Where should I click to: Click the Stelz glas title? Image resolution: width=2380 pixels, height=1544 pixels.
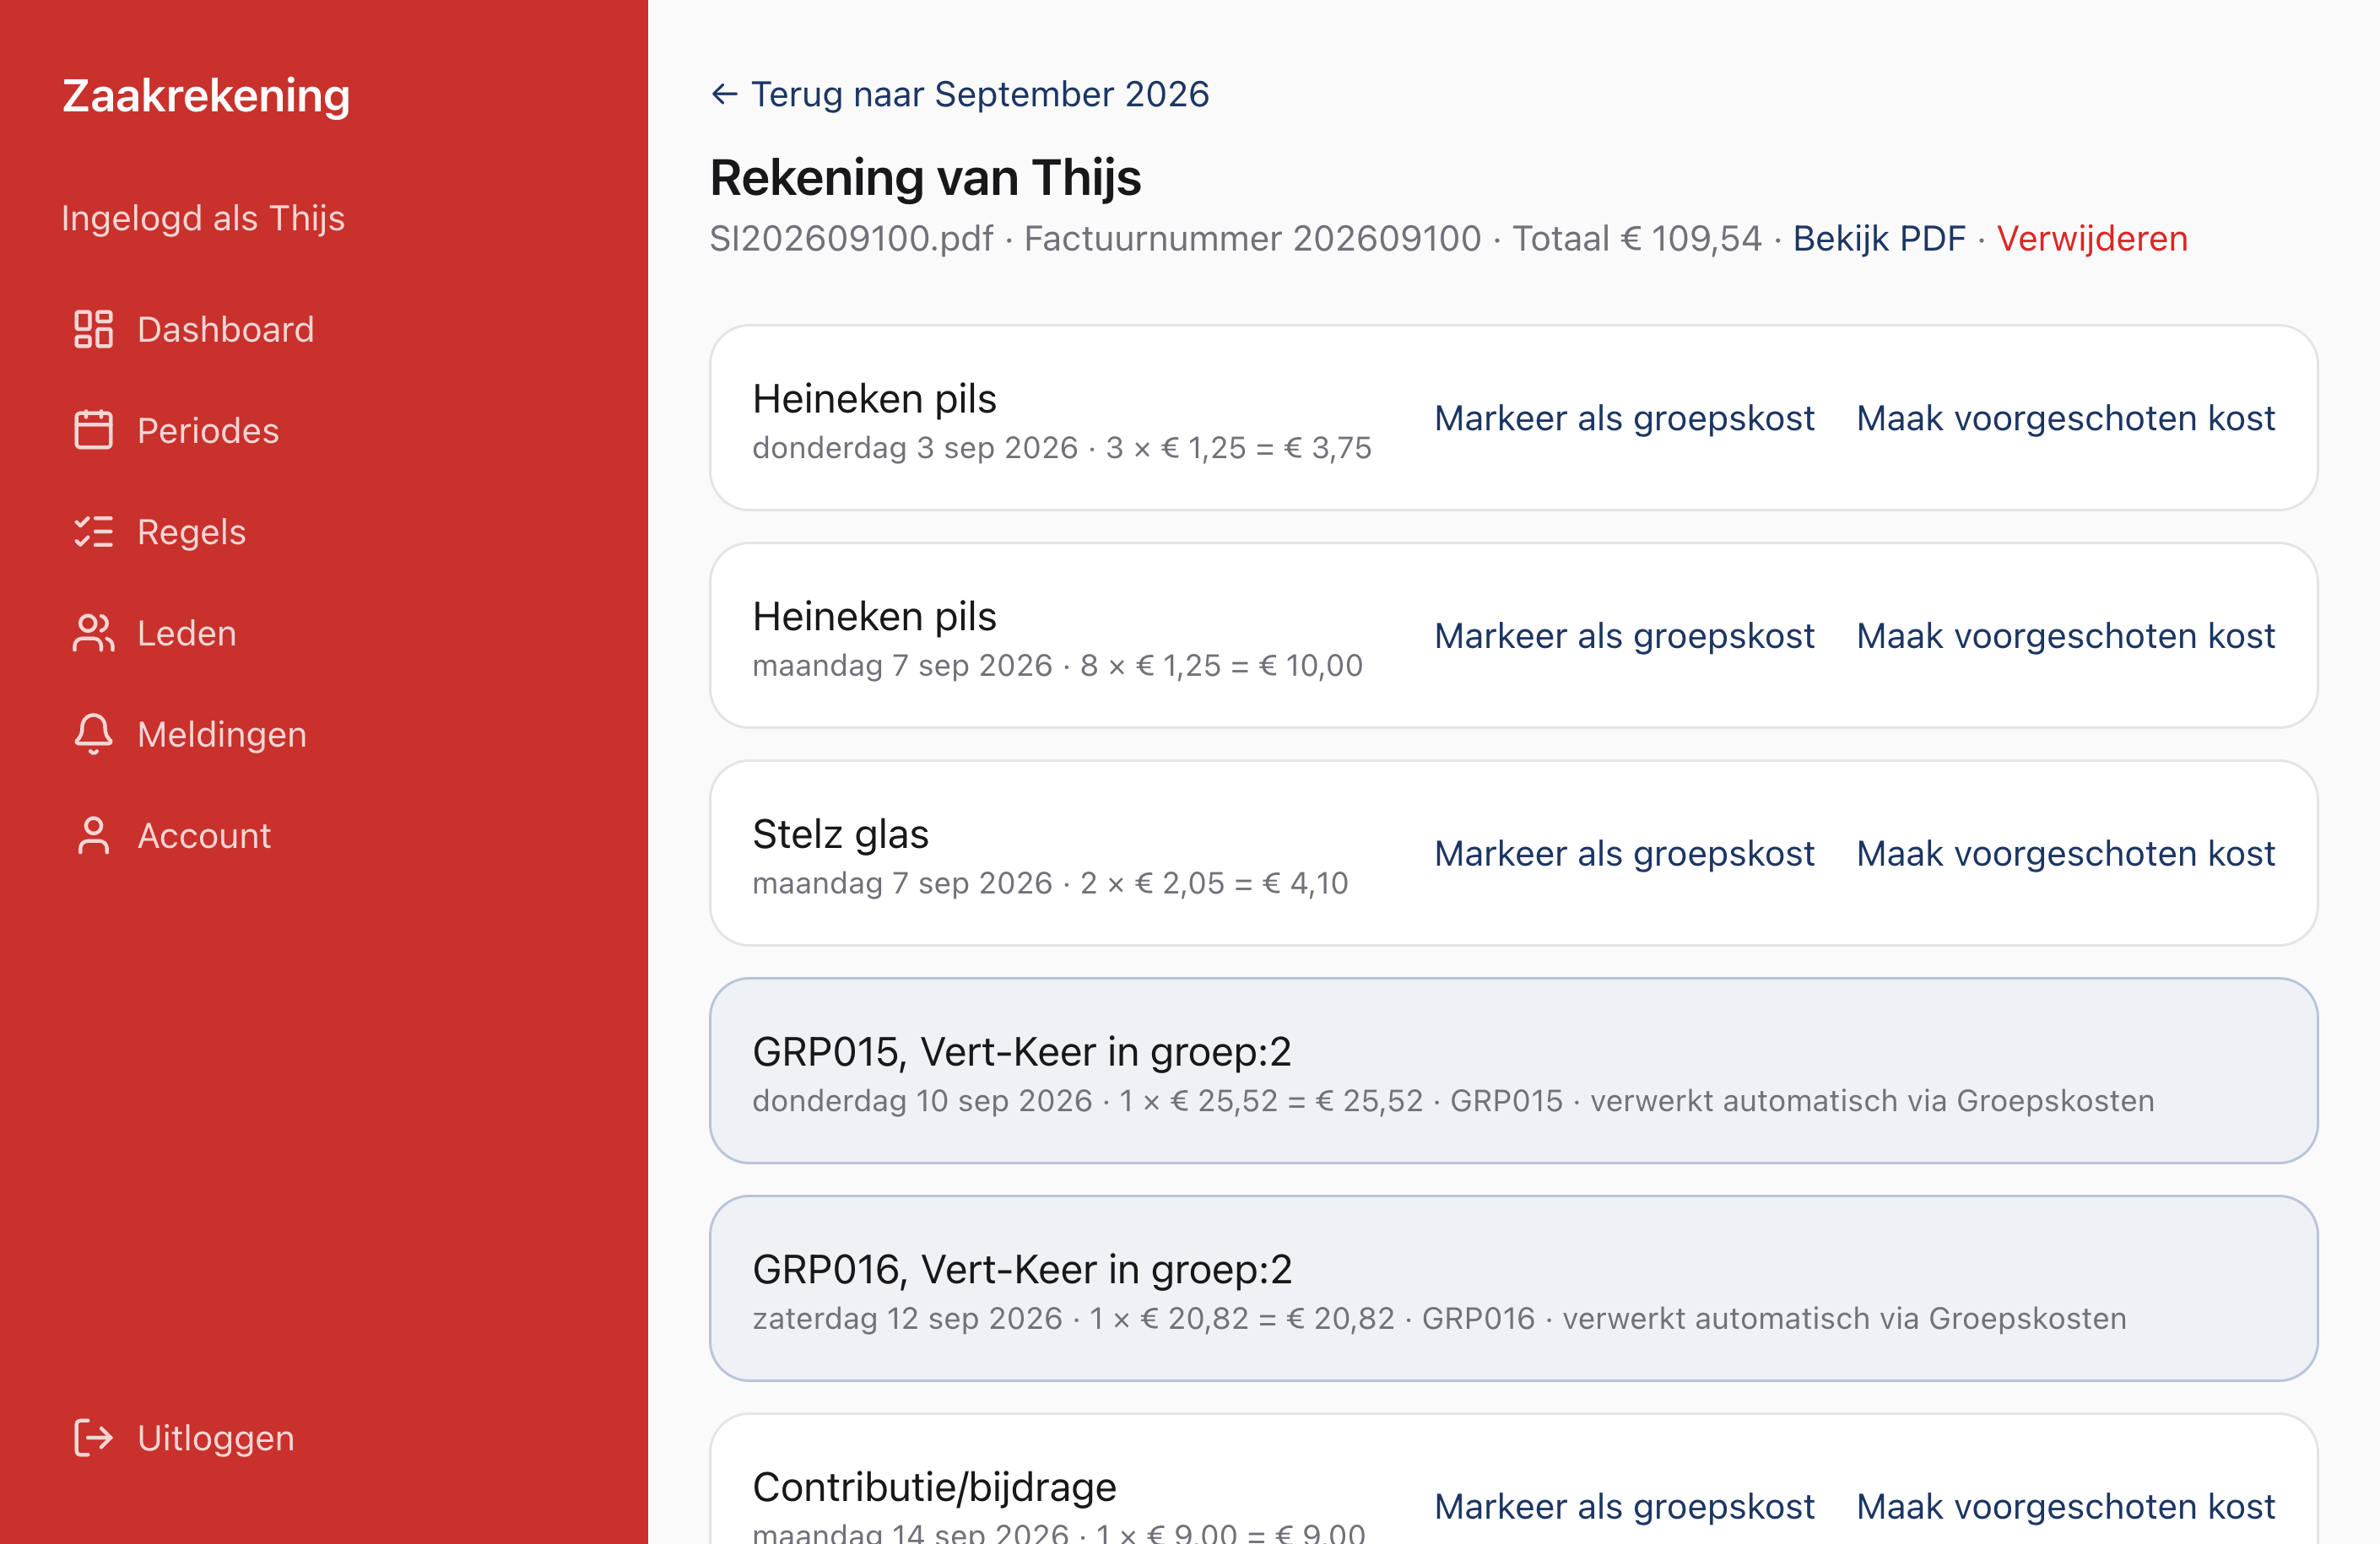840,834
